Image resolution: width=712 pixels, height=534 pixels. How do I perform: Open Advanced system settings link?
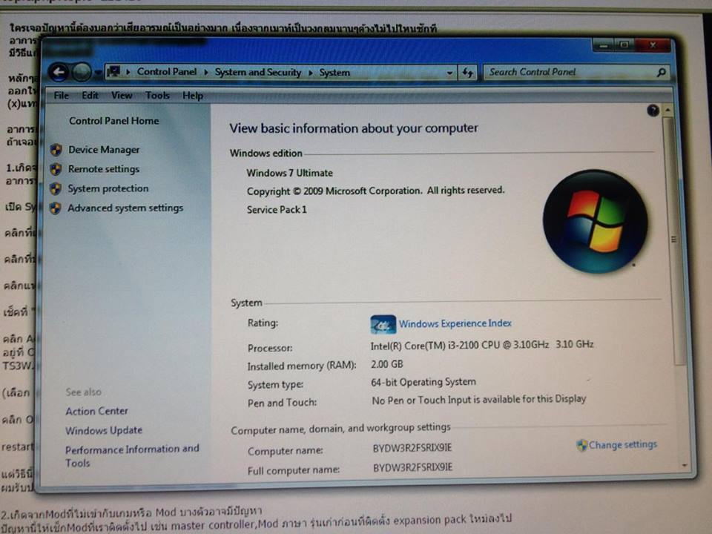pyautogui.click(x=125, y=208)
